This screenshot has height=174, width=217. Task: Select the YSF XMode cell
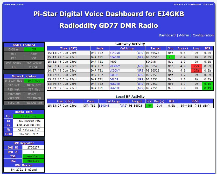coord(34,63)
